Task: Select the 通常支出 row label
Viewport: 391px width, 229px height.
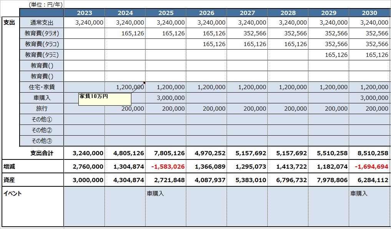Action: (x=42, y=23)
